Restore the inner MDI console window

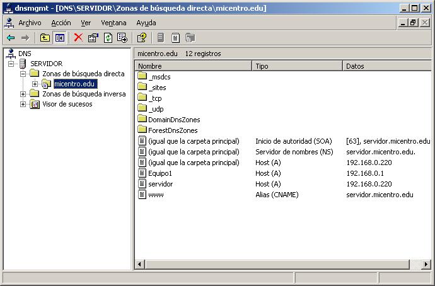[x=413, y=23]
